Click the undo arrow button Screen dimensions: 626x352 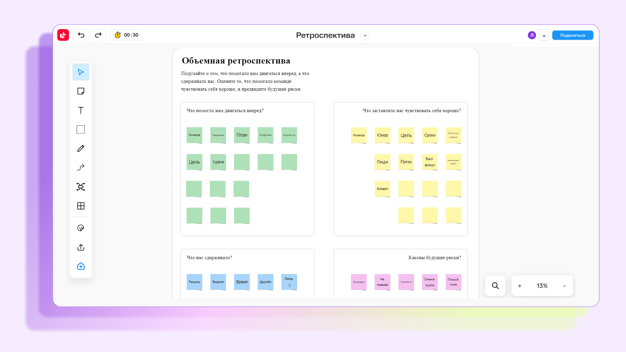(81, 35)
